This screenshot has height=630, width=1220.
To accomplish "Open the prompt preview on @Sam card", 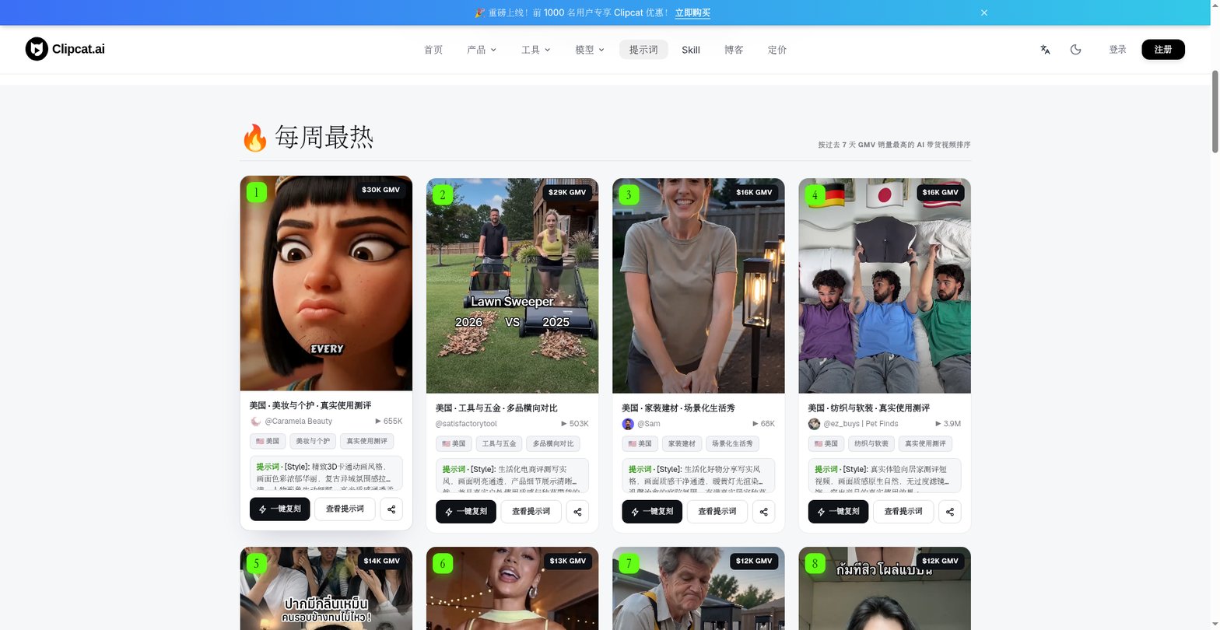I will click(x=699, y=475).
